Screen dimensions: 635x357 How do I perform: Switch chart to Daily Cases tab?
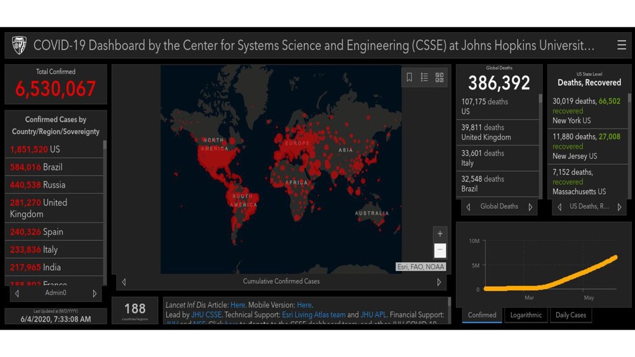(571, 315)
